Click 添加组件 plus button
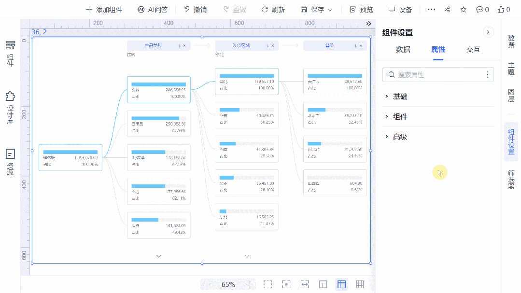Image resolution: width=521 pixels, height=293 pixels. tap(104, 10)
